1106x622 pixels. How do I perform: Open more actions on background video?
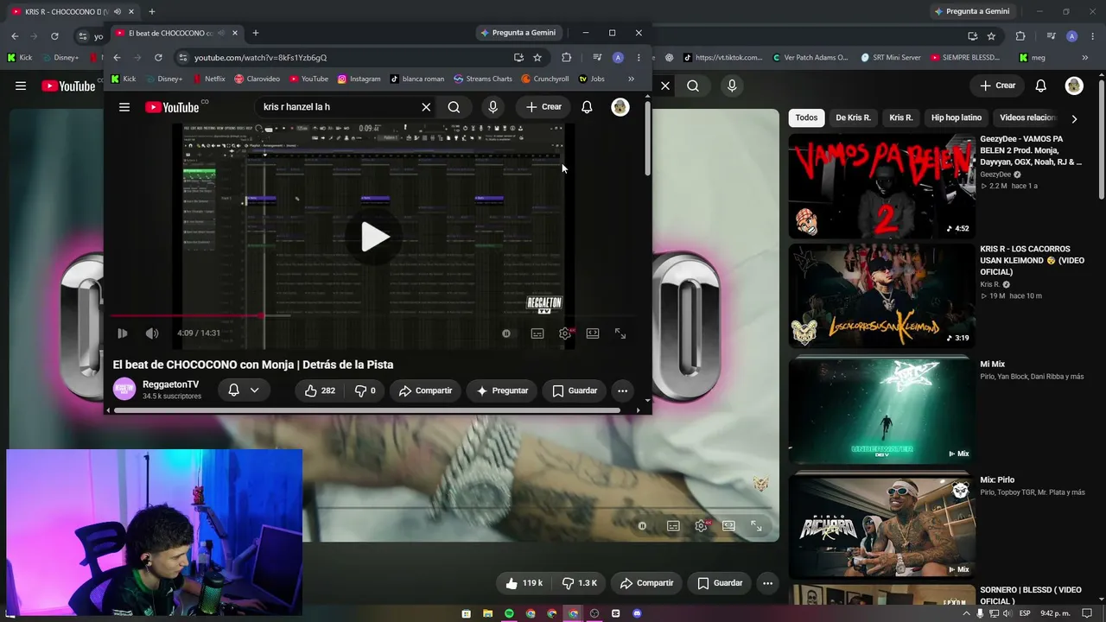(767, 583)
